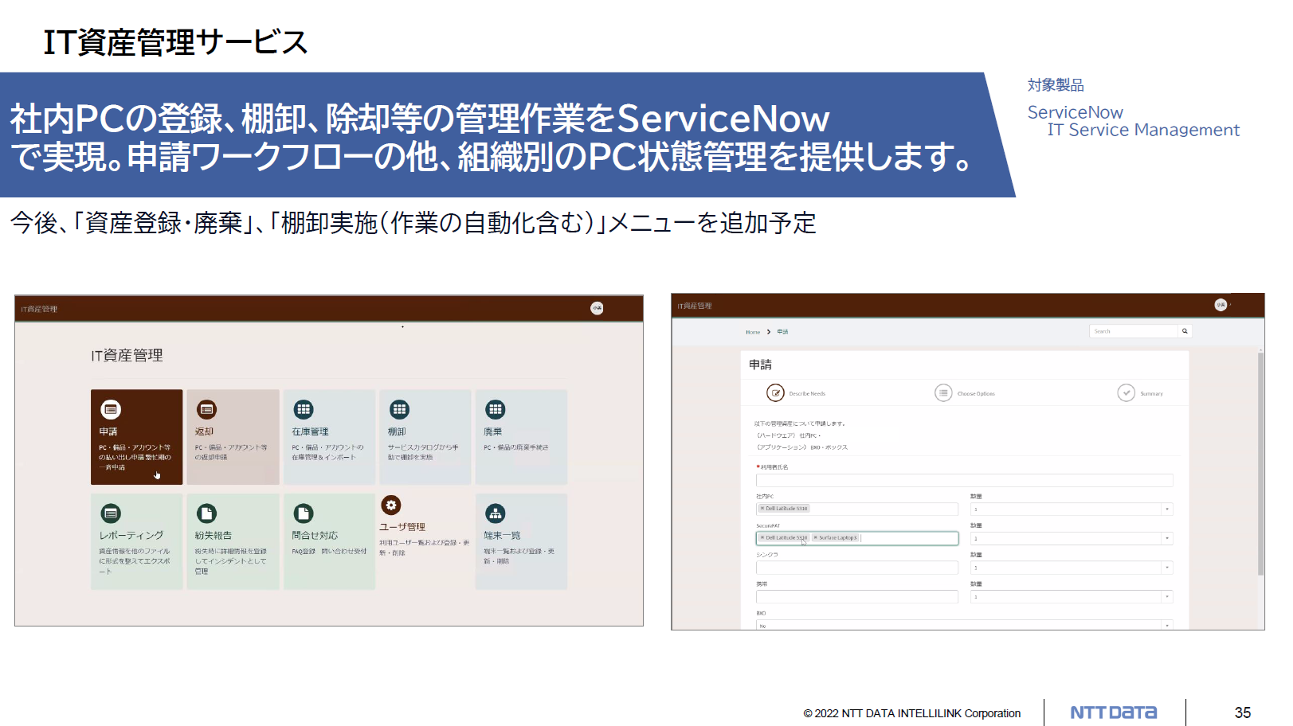
Task: Click the ServiceNow product name text
Action: coord(1075,112)
